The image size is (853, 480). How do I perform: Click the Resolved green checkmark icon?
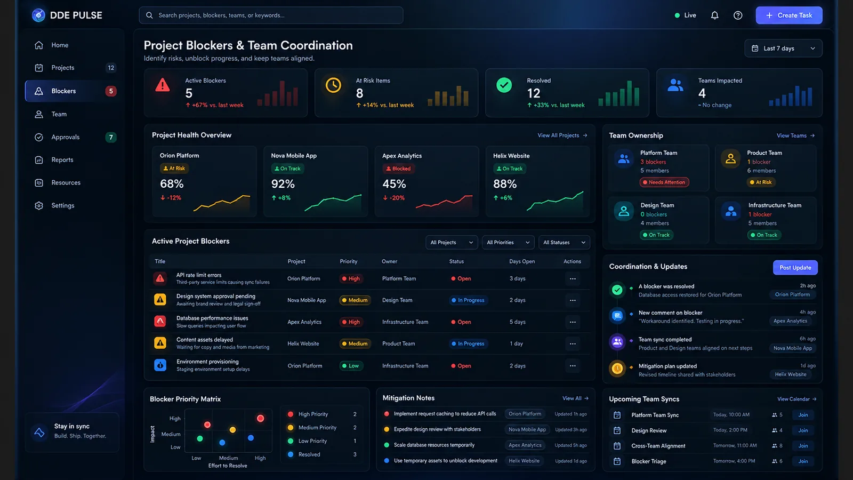point(504,85)
